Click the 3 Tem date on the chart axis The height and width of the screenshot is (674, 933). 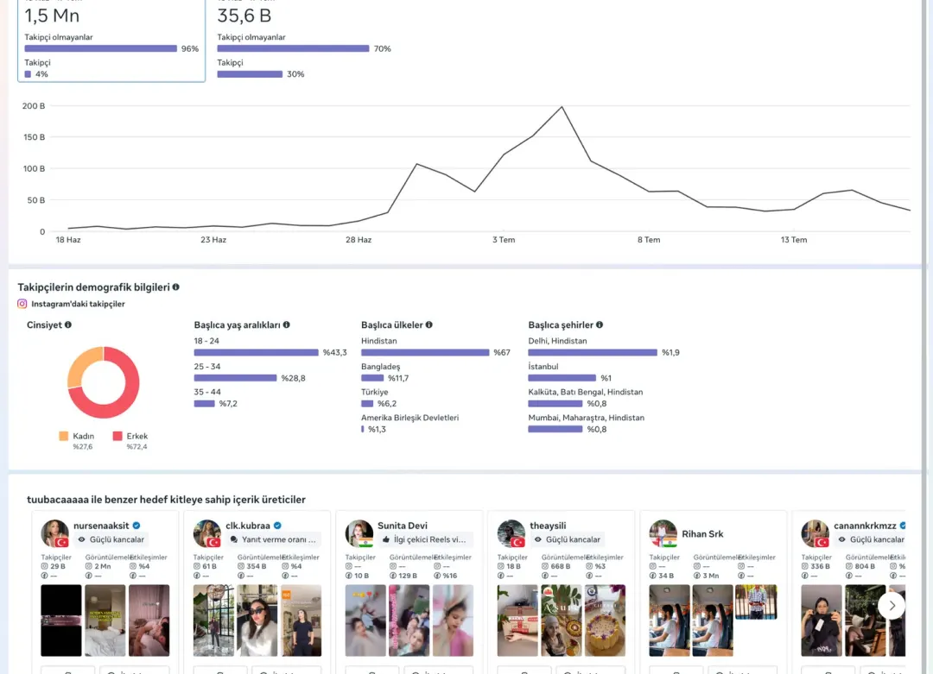tap(504, 240)
